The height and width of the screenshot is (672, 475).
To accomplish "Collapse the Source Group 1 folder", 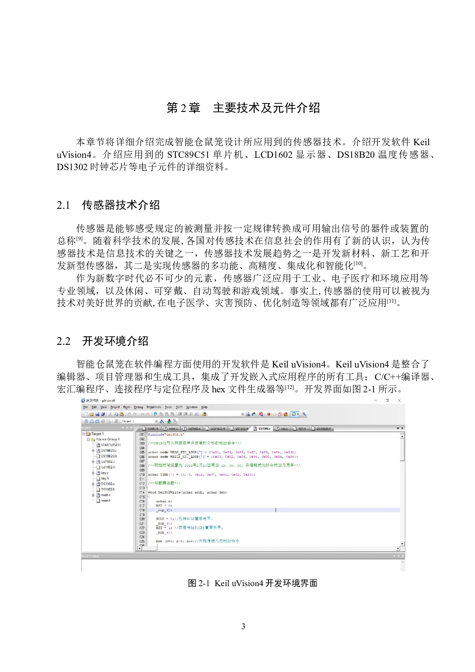I will [88, 439].
